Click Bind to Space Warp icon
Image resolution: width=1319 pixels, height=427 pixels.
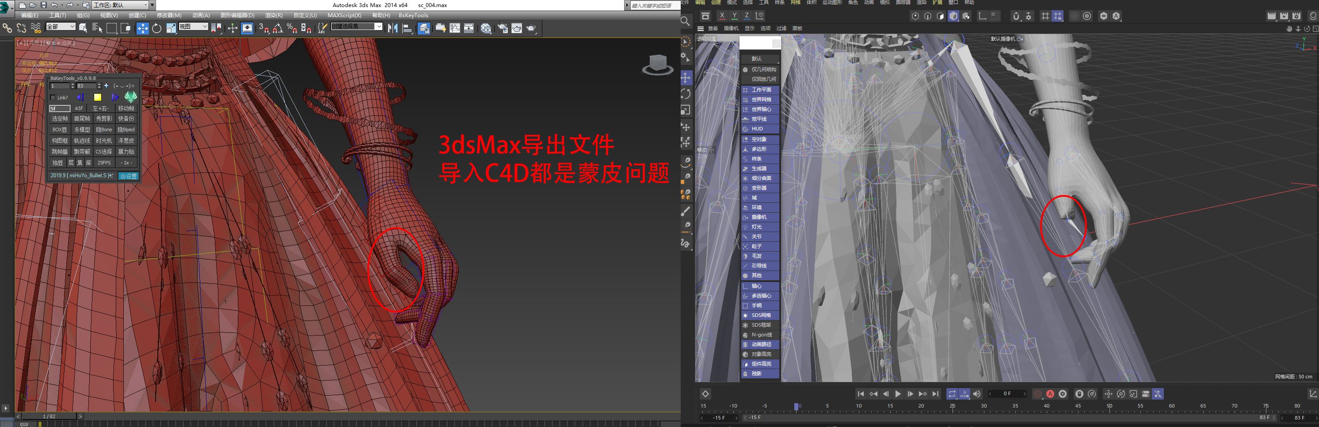tap(35, 28)
